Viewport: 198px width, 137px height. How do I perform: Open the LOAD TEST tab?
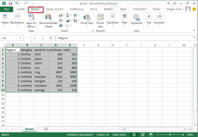point(139,9)
